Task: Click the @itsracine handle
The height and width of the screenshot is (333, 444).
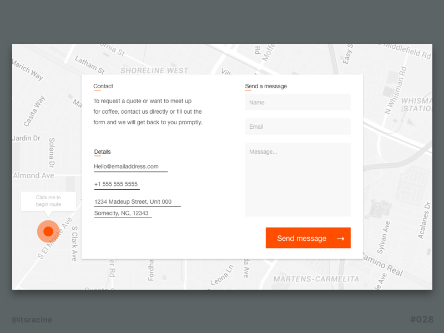Action: [x=32, y=320]
